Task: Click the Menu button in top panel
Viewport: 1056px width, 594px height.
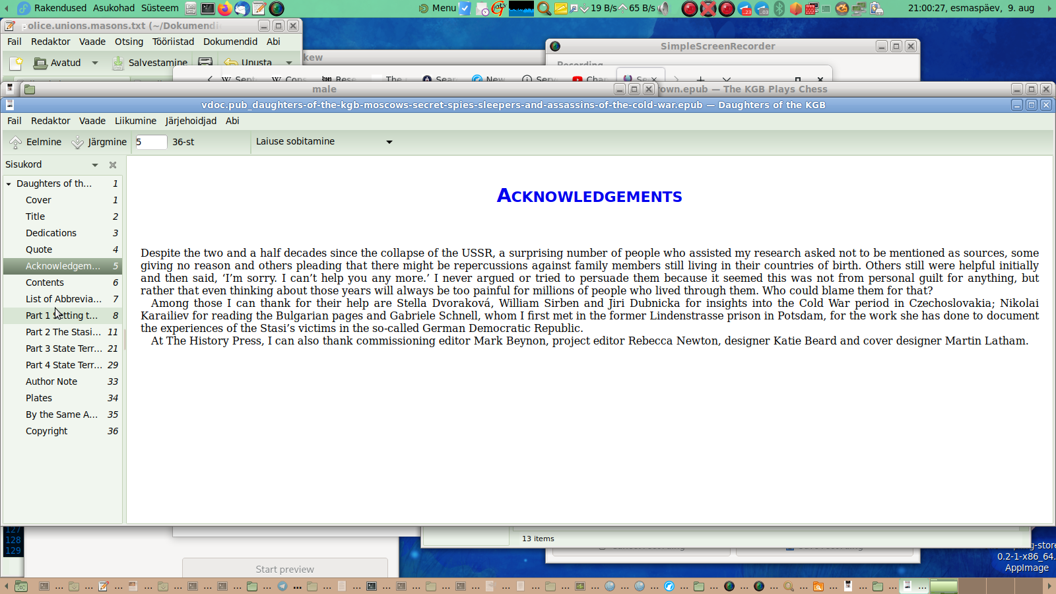Action: 438,8
